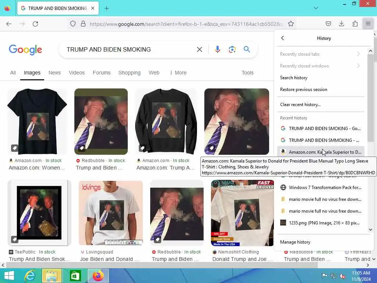Open Clear recent history dialog
The image size is (377, 283).
click(x=321, y=105)
